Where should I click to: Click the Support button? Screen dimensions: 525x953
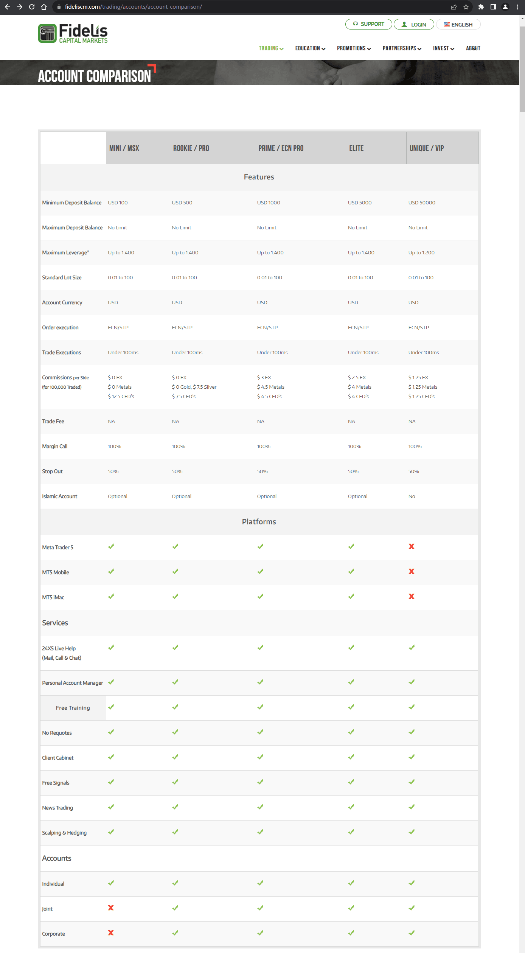[x=369, y=24]
